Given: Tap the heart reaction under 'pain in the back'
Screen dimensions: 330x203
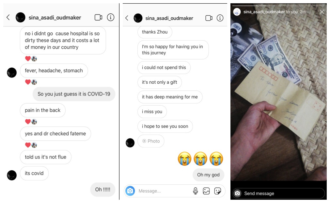Looking at the screenshot, I should click(x=28, y=122).
